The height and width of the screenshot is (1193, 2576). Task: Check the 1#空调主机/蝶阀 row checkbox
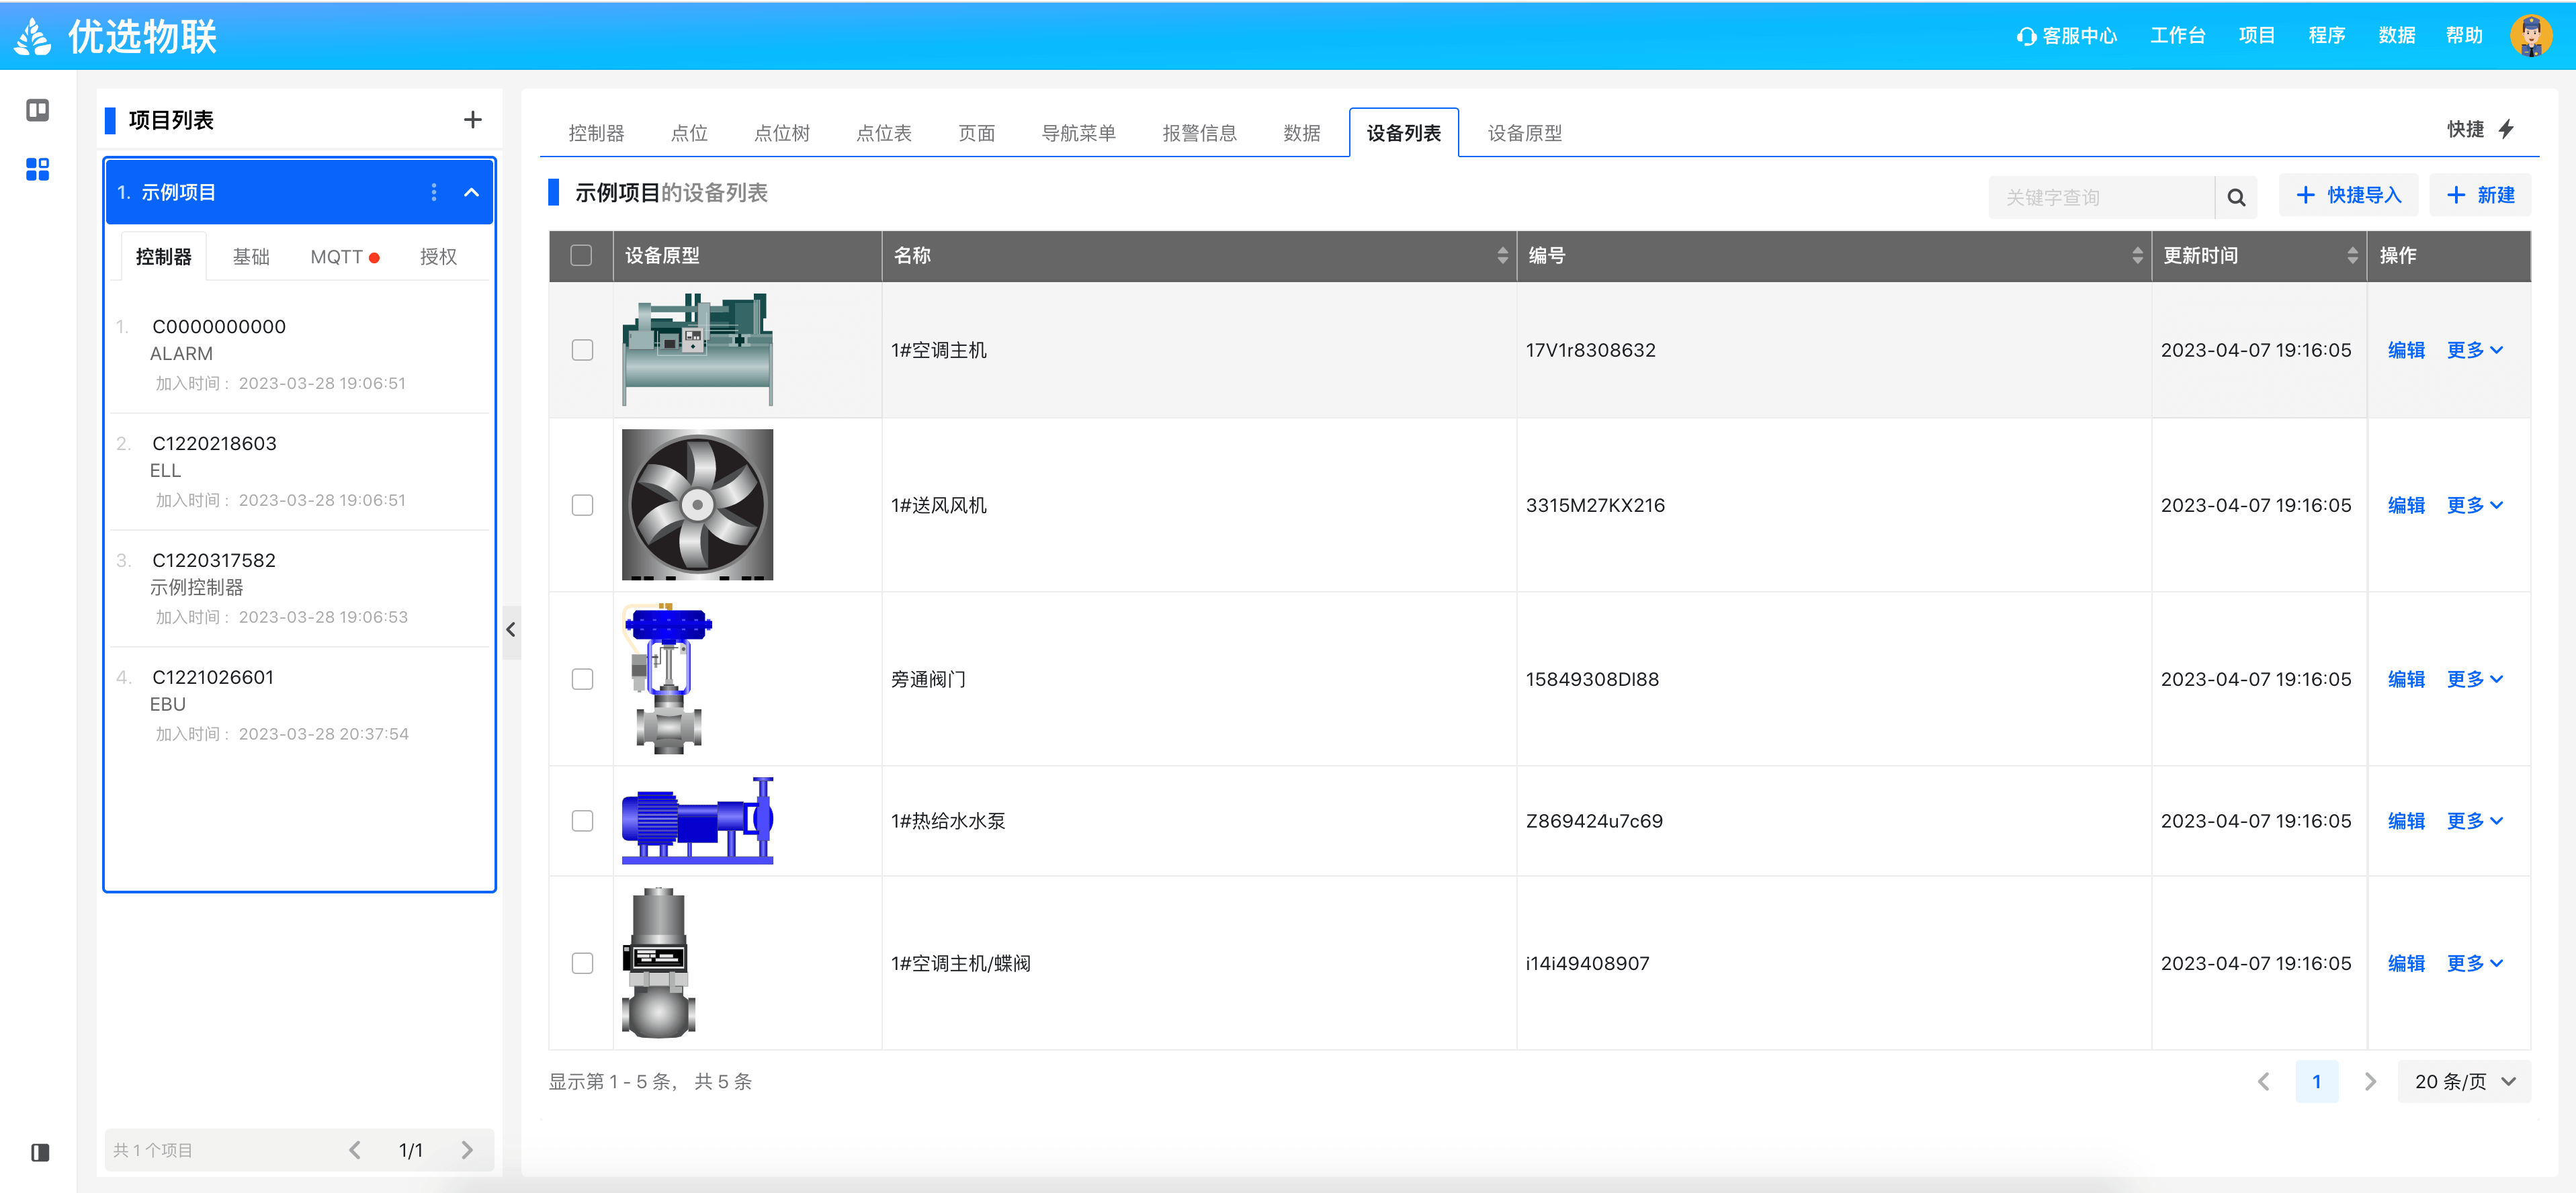click(x=582, y=963)
